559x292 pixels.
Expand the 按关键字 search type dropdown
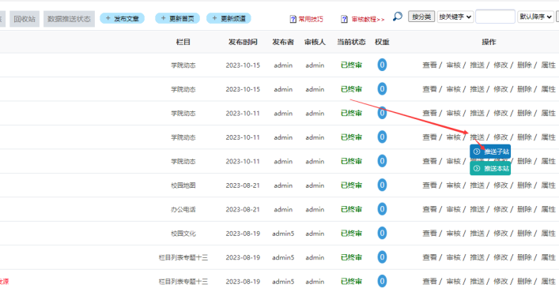(455, 17)
